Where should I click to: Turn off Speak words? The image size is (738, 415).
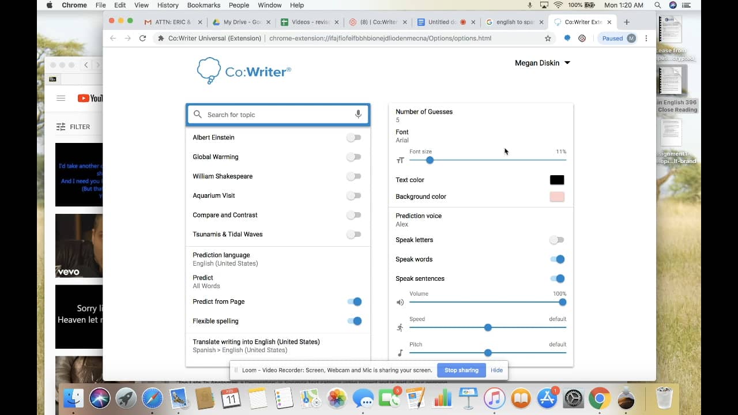tap(557, 259)
